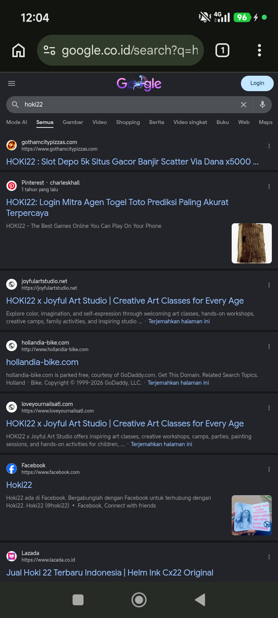Viewport: 278px width, 618px height.
Task: Open options for Facebook result
Action: (x=269, y=469)
